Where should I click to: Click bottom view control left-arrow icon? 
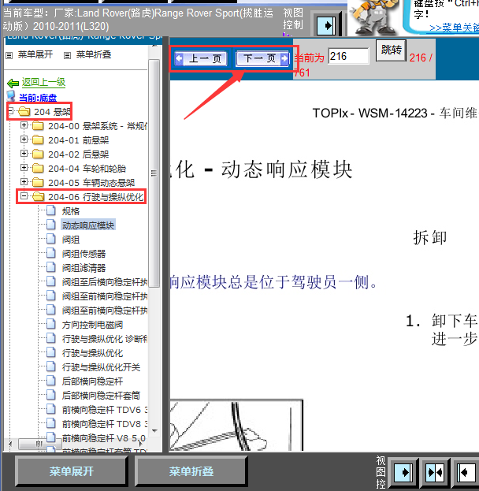pos(466,472)
